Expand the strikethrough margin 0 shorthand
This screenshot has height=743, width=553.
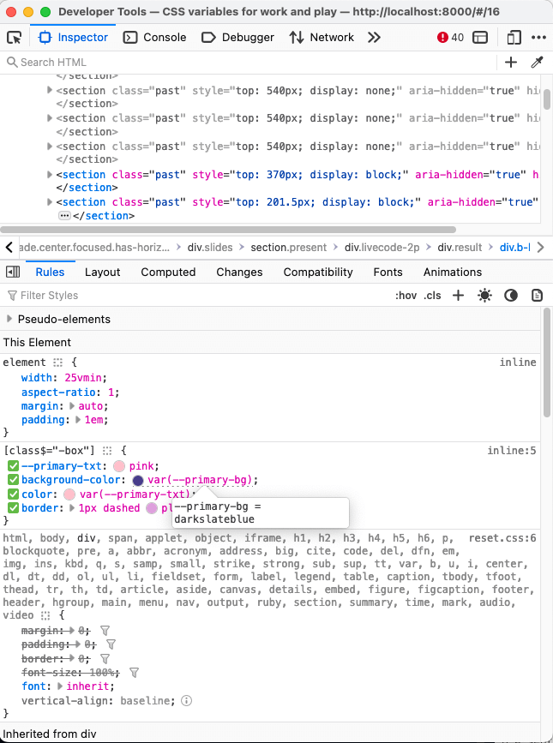(x=72, y=631)
